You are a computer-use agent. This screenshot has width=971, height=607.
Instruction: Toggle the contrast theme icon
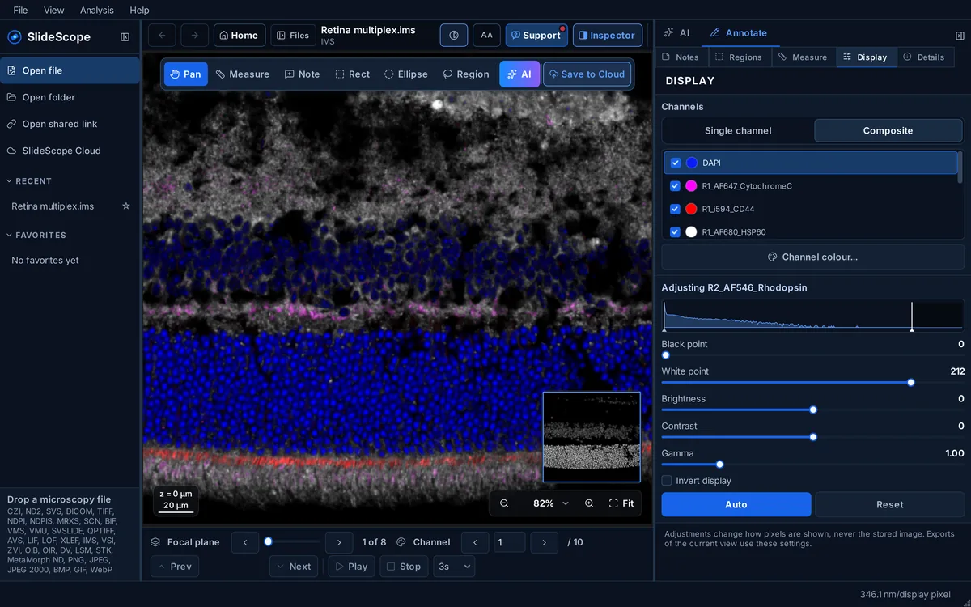(x=454, y=36)
